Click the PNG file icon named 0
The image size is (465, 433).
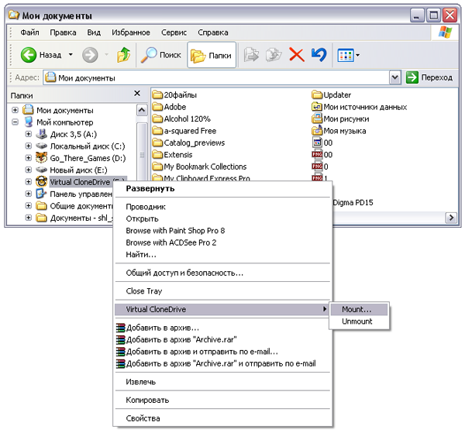[x=317, y=167]
